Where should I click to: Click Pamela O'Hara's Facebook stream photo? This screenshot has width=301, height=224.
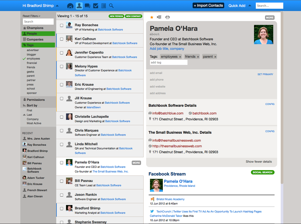point(156,185)
